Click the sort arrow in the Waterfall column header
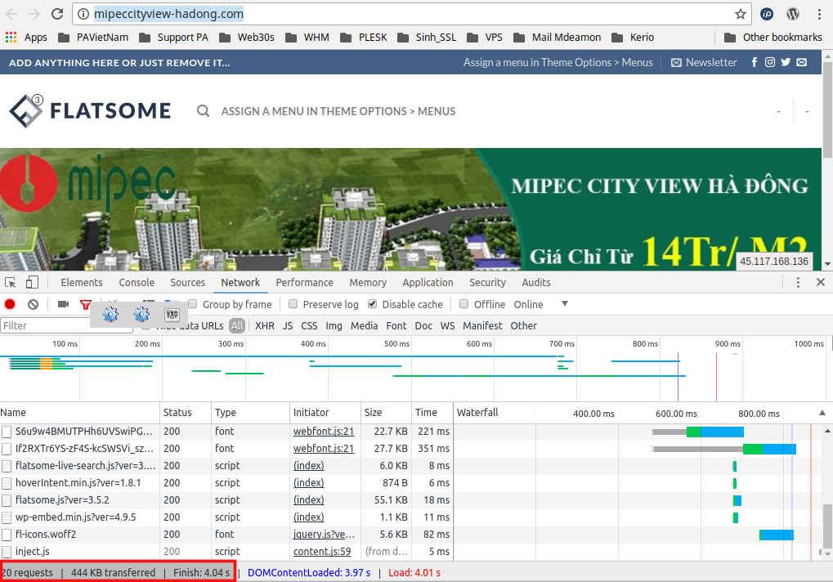Viewport: 833px width, 582px height. point(822,413)
